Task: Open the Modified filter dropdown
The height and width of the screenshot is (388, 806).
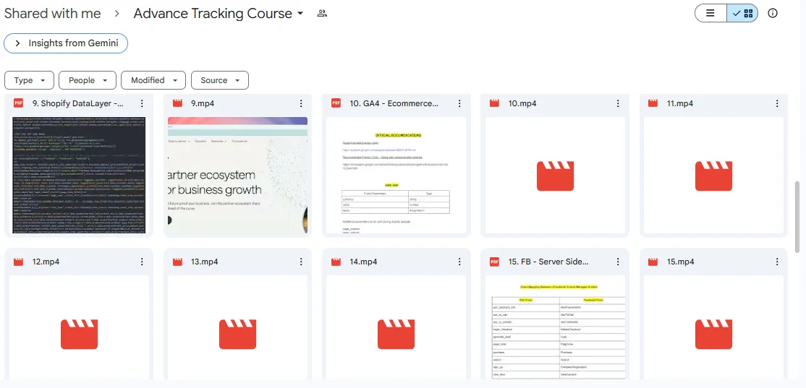Action: 153,80
